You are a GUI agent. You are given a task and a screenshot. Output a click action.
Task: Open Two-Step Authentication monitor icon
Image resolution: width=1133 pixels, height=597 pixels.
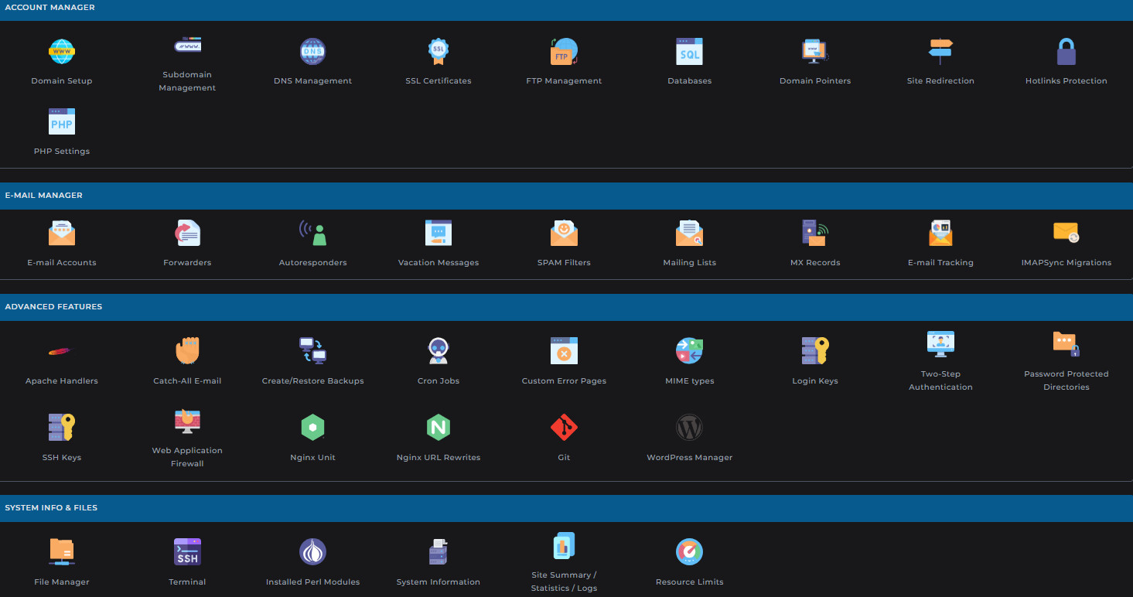[x=940, y=345]
